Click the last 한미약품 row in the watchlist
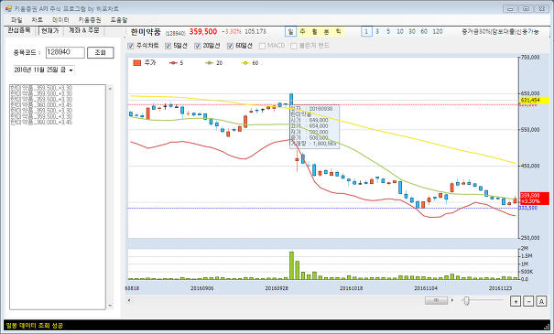The width and height of the screenshot is (554, 334). [x=41, y=122]
